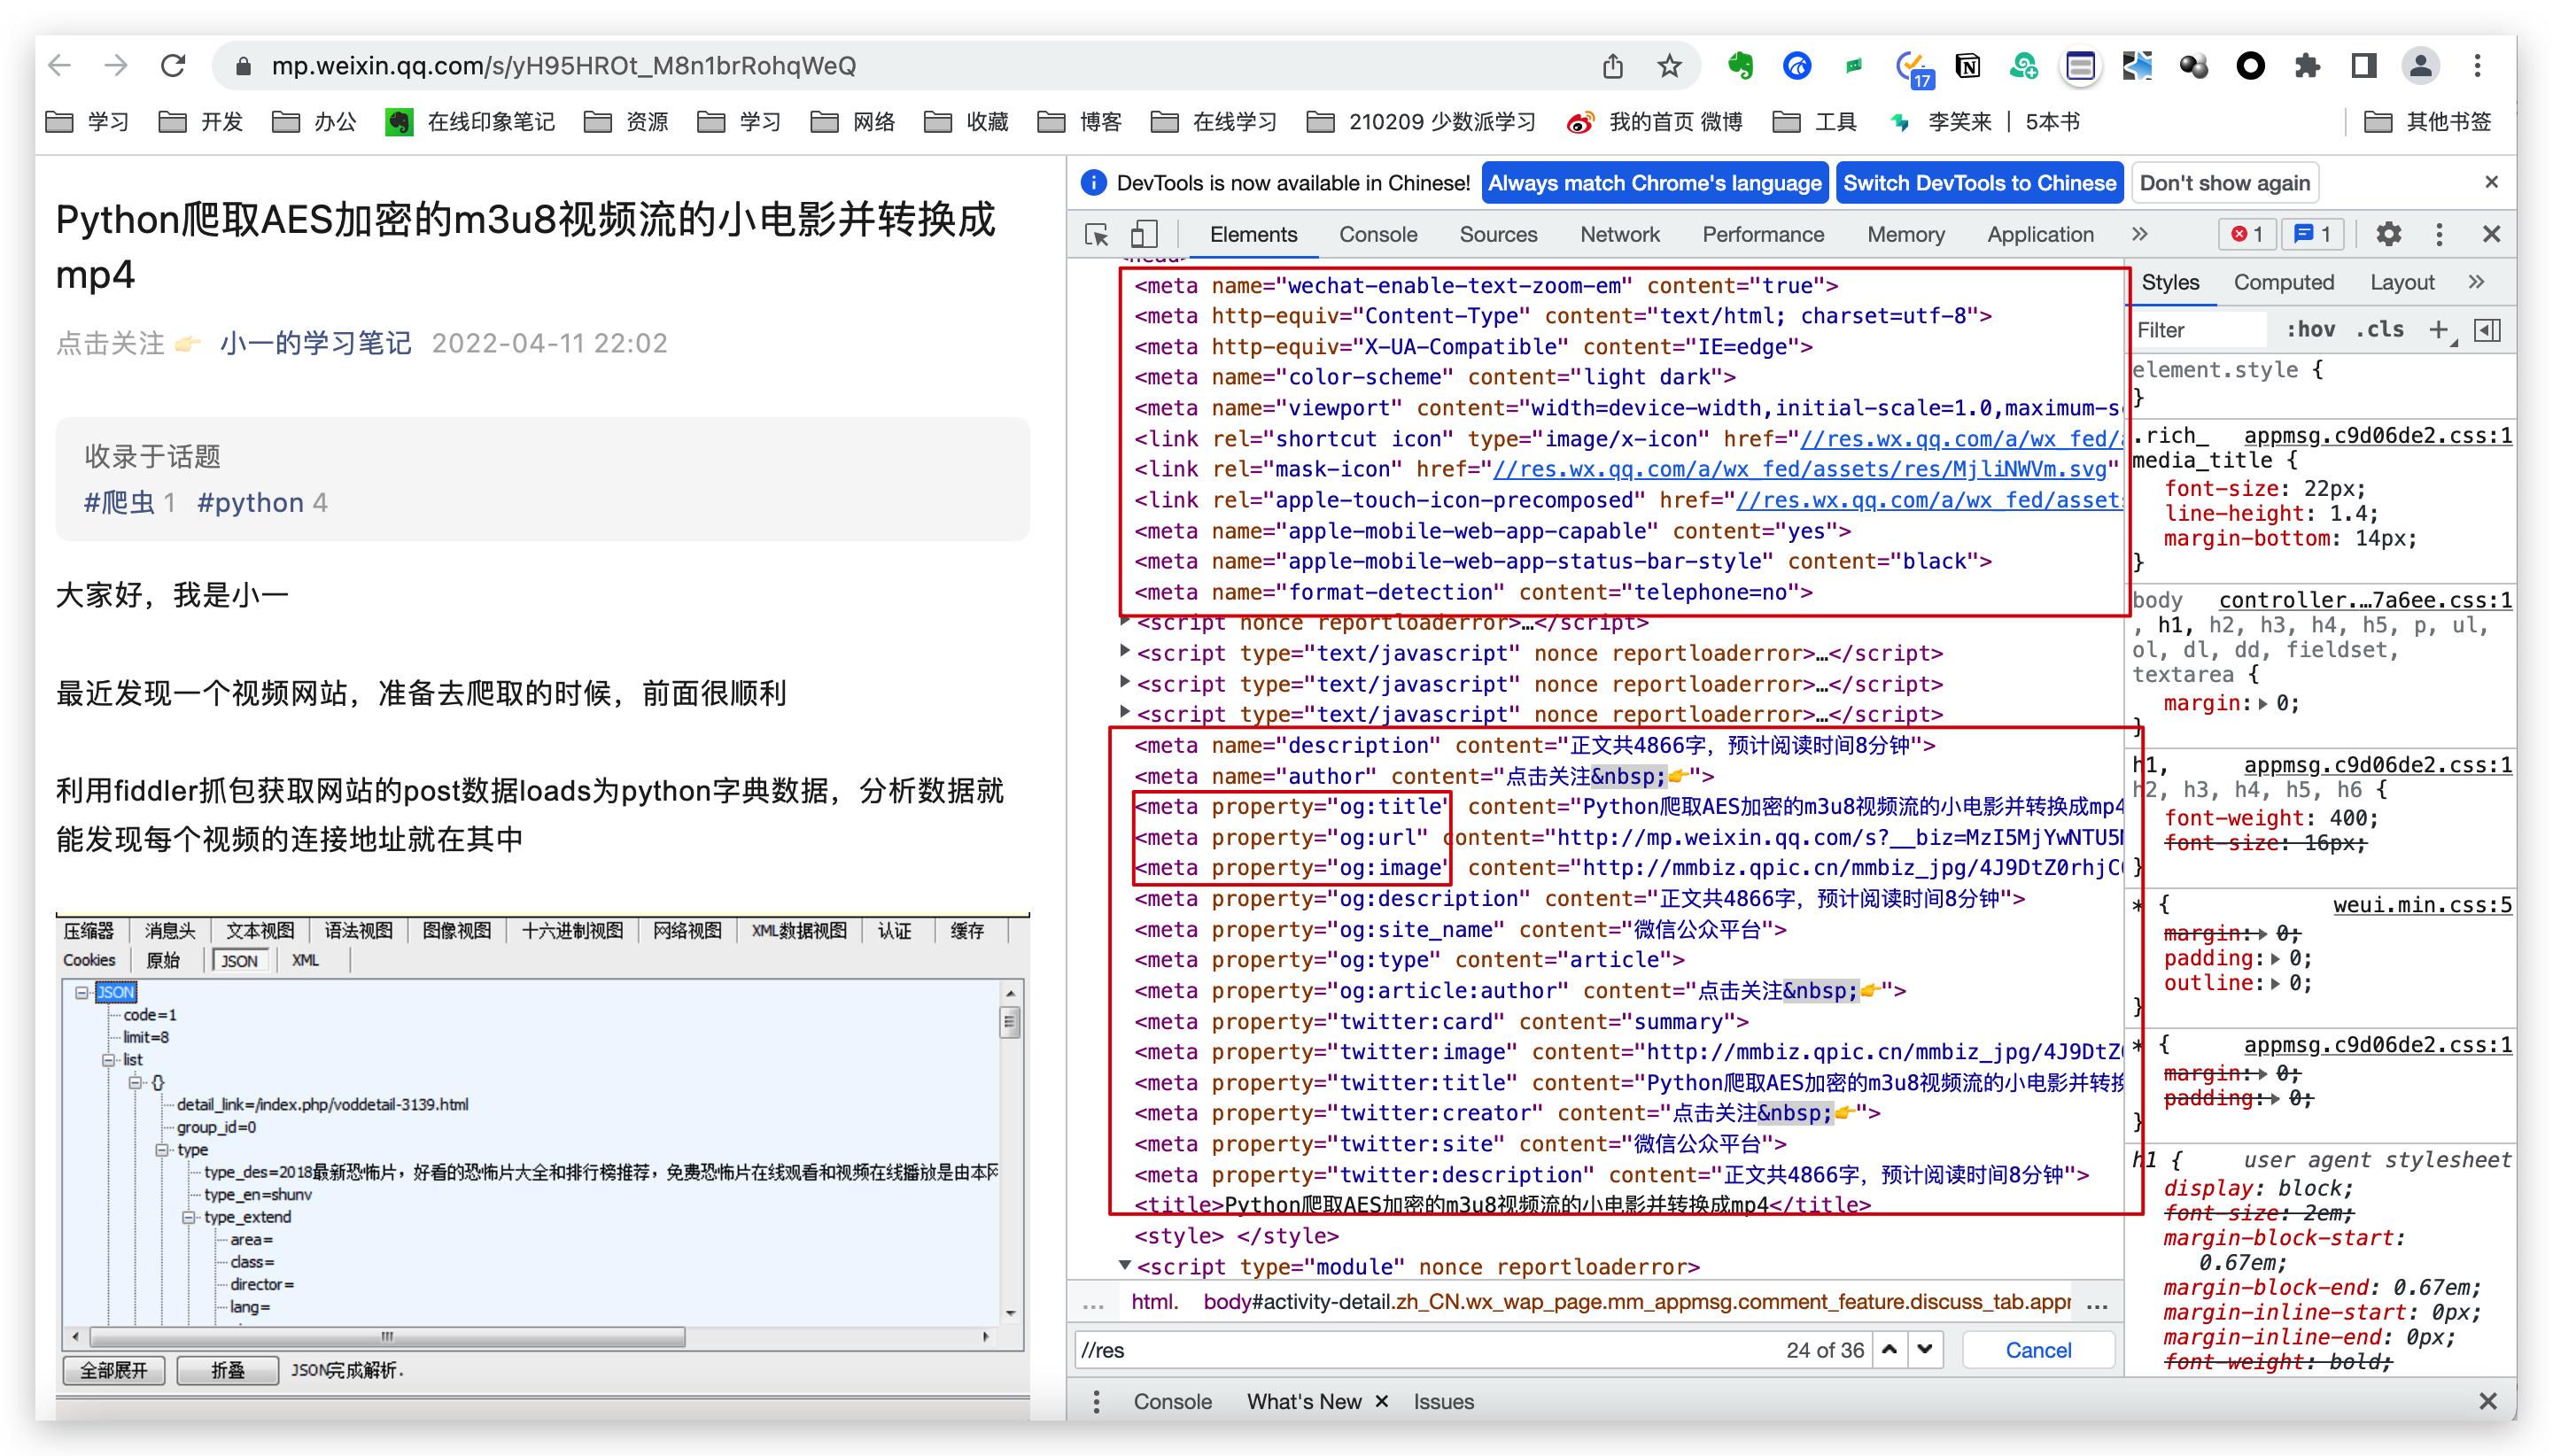Screen dimensions: 2553x1456
Task: Toggle the device toolbar icon
Action: point(1143,235)
